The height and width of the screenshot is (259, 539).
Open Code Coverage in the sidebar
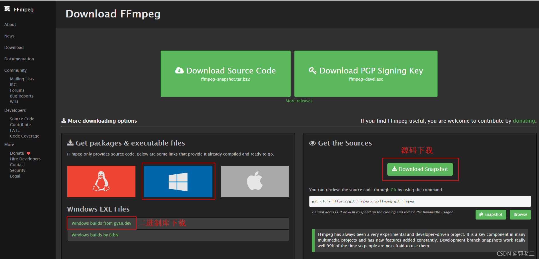(25, 136)
